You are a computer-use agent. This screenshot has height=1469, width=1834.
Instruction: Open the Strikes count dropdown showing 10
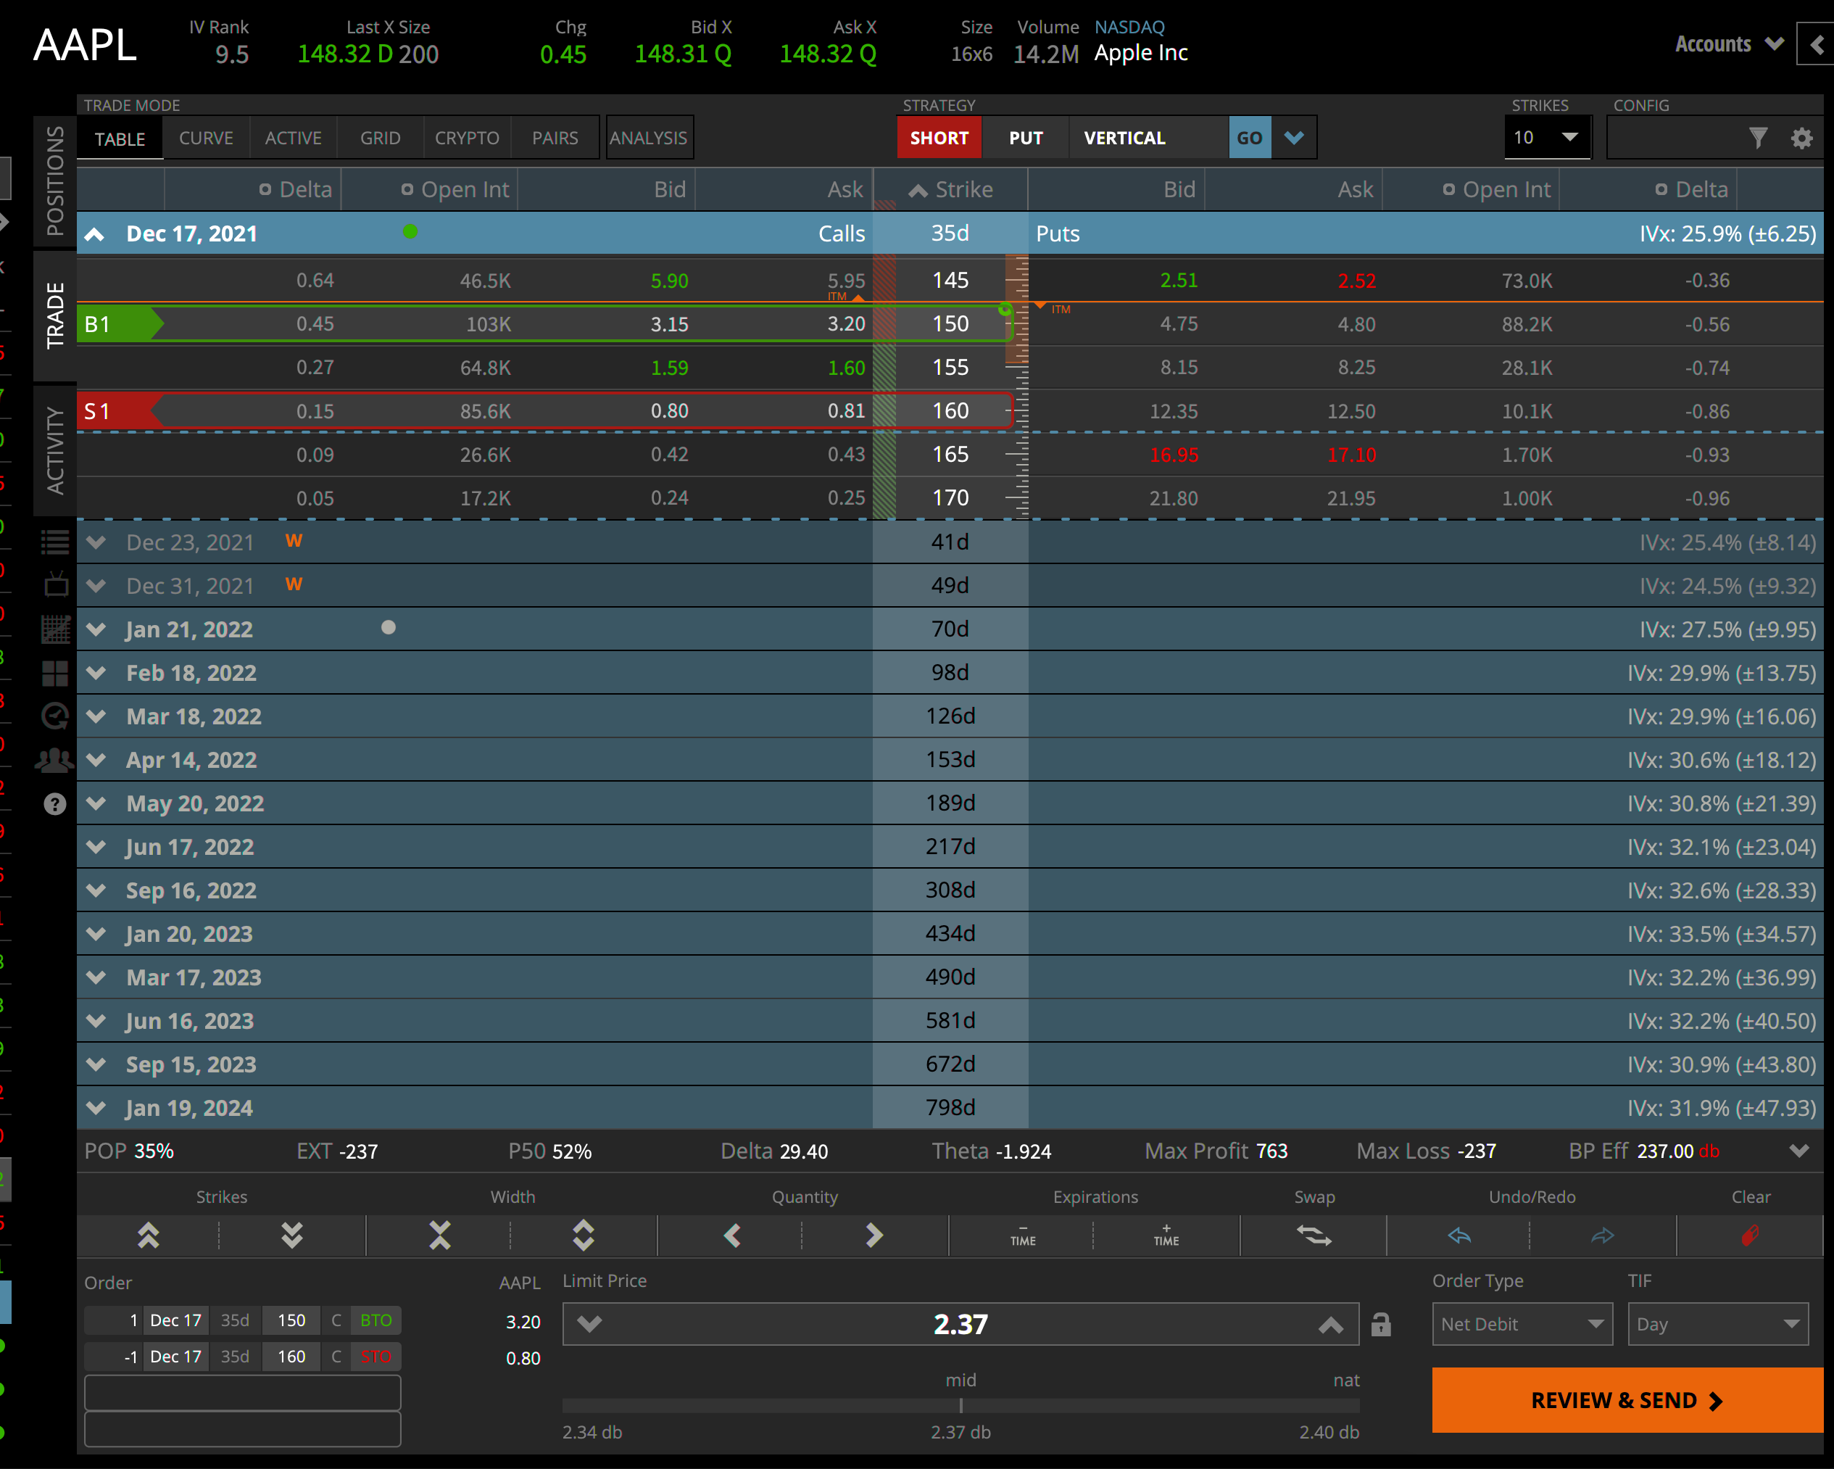(1546, 138)
